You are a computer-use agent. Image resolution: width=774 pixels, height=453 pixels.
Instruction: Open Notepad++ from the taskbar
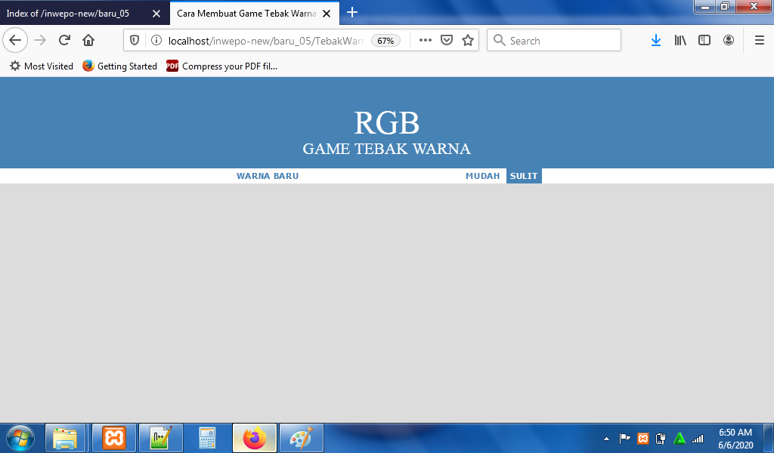(160, 438)
